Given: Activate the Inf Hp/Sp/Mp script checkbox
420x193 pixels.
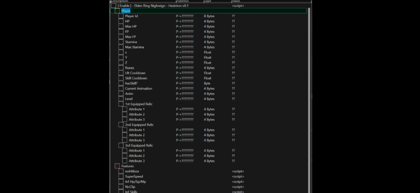Looking at the screenshot, I should click(x=121, y=182).
